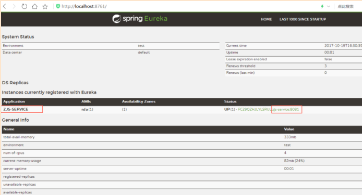Bookmark the page with star icon

(x=45, y=6)
